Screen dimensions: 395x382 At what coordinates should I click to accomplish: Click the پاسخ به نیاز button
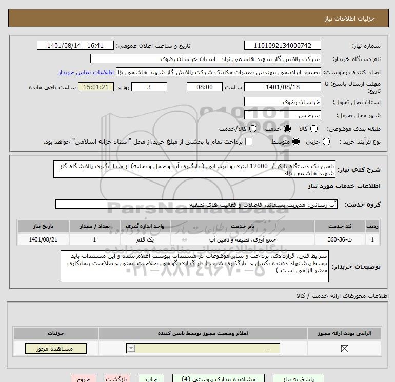click(299, 379)
